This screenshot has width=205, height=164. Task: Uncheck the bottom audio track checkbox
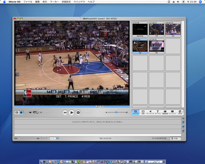tap(183, 131)
